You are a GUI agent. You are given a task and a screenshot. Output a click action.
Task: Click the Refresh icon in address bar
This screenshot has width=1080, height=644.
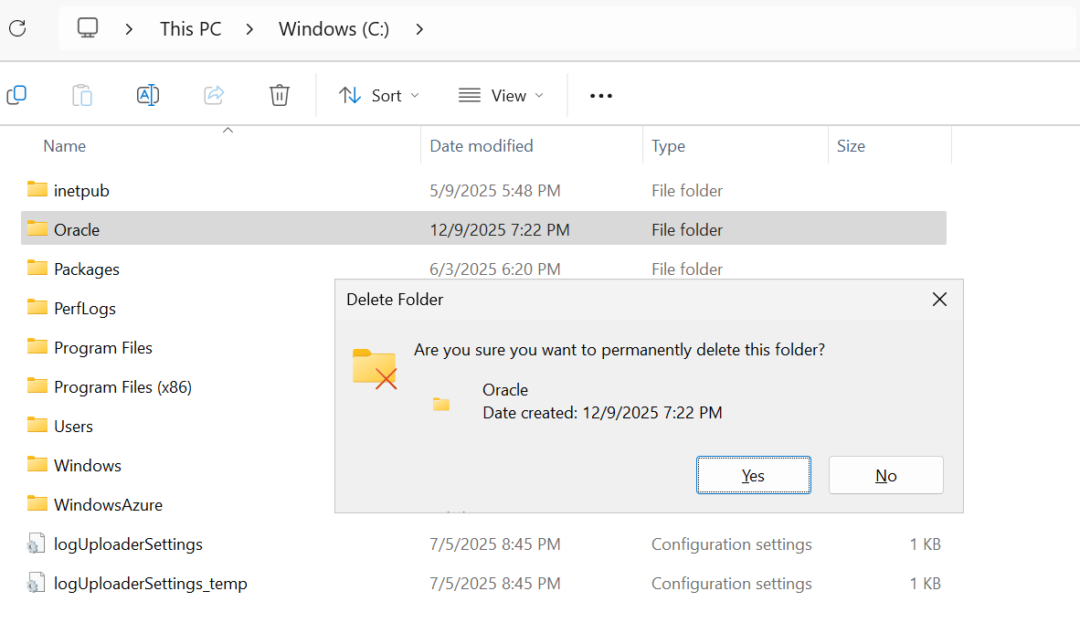(17, 28)
